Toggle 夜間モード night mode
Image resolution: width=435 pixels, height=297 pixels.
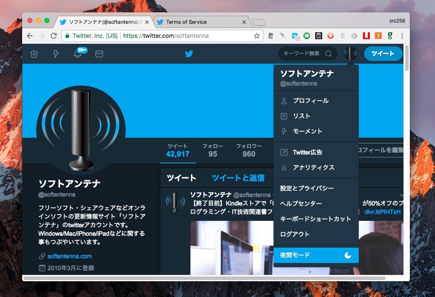[x=316, y=255]
